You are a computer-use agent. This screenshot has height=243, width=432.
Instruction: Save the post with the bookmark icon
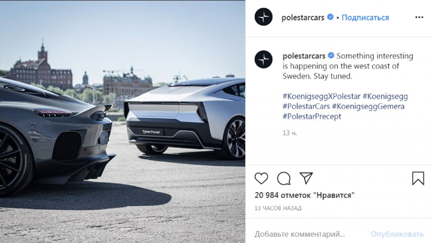coord(418,178)
